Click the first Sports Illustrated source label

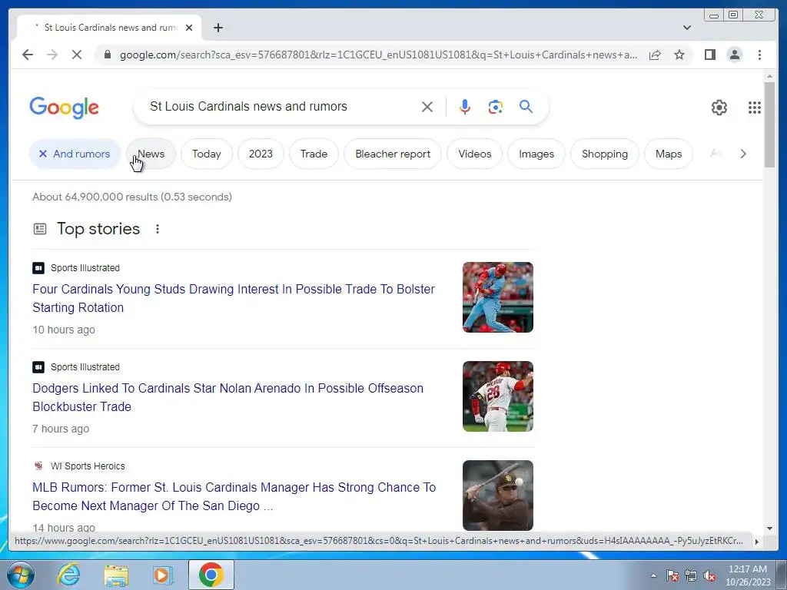(85, 268)
